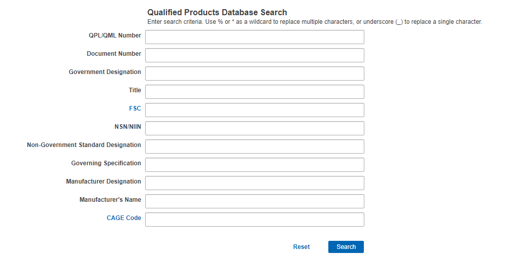Click the Reset link
Screen dimensions: 510x254
[301, 247]
